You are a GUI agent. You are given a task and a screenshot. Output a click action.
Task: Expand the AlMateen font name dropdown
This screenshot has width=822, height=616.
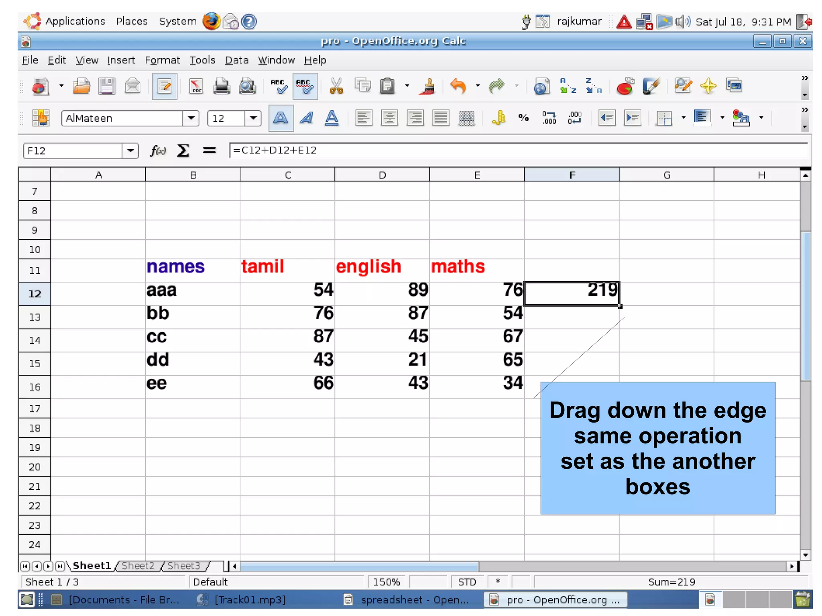coord(191,118)
